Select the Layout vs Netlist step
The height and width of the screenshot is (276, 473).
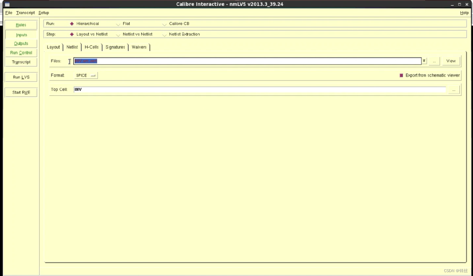pos(89,34)
